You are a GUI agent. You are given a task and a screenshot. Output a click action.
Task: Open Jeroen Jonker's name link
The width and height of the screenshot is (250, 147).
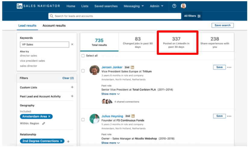click(112, 67)
